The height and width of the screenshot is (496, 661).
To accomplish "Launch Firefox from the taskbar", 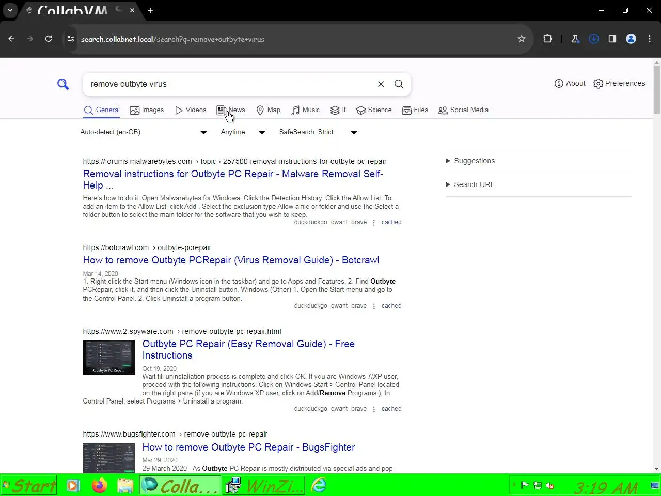I will point(99,486).
